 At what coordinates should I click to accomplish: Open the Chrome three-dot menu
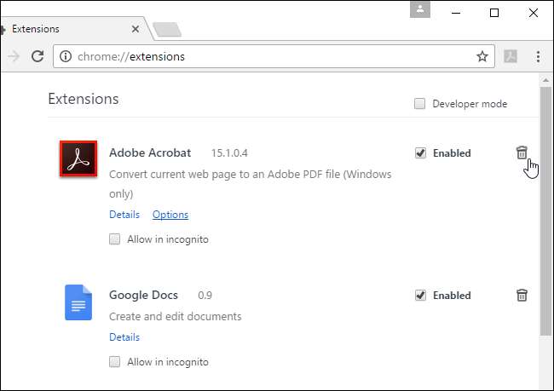coord(538,57)
